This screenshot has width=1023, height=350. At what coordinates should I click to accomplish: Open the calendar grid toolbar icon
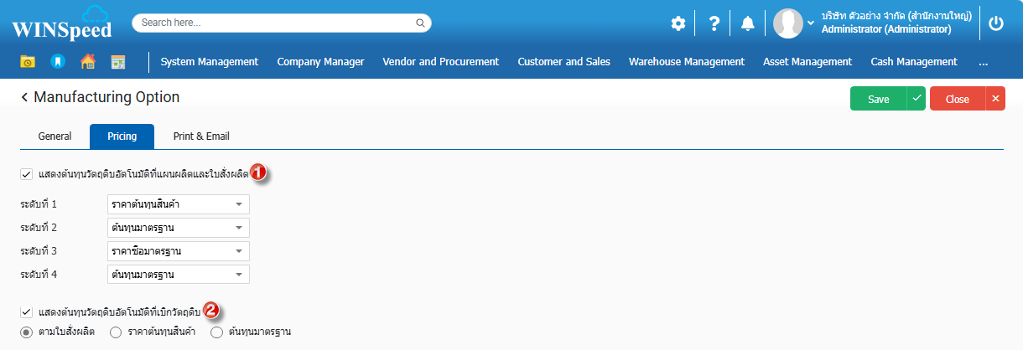118,61
